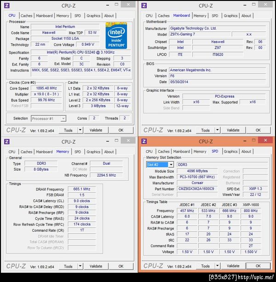Click the part number CMZ8GX3M2A1600C9
The height and width of the screenshot is (282, 276).
point(197,188)
